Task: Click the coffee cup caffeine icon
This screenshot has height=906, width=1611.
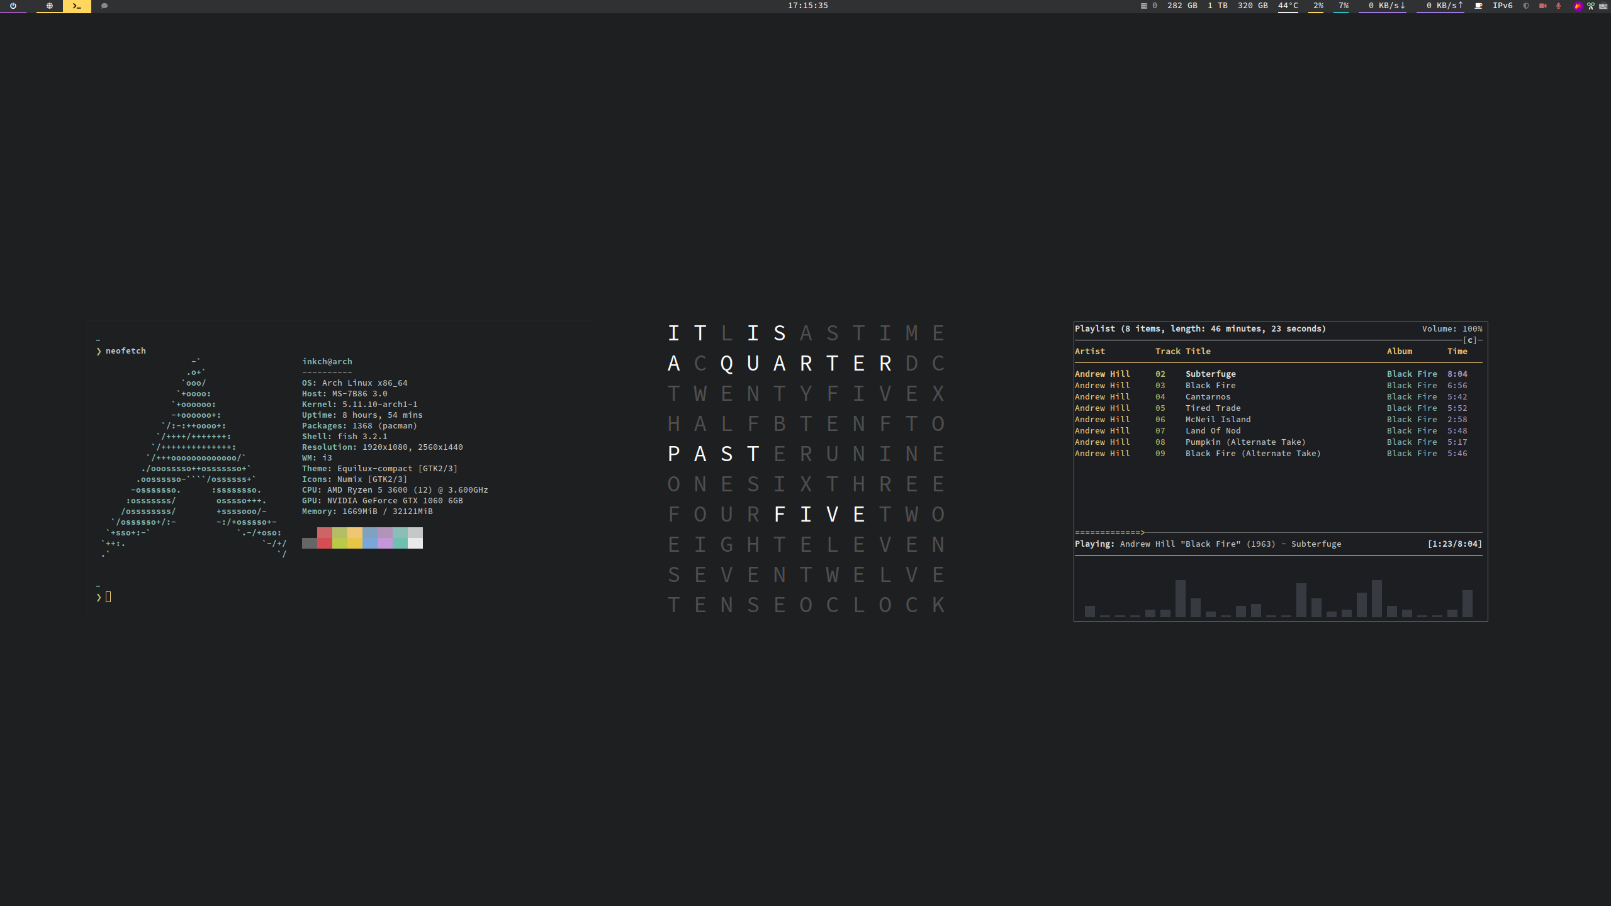Action: click(x=1479, y=6)
